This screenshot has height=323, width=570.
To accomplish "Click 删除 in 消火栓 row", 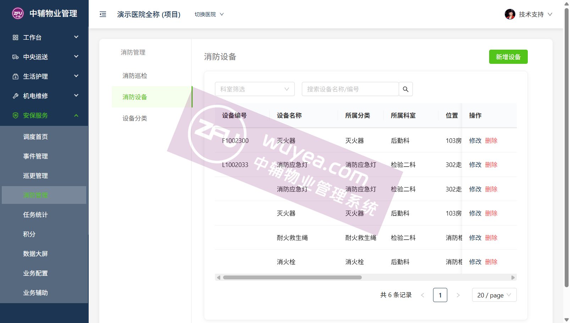I will point(491,262).
